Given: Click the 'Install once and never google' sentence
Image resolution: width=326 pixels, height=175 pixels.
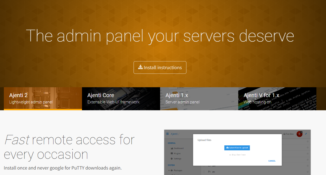Looking at the screenshot, I should pyautogui.click(x=63, y=168).
